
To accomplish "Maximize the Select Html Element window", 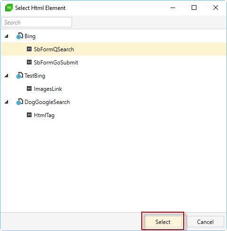I will (x=194, y=8).
